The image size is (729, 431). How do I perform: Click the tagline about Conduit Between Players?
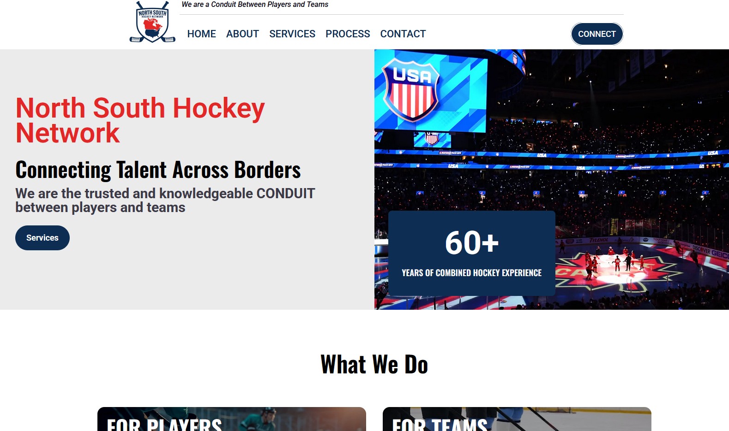255,5
